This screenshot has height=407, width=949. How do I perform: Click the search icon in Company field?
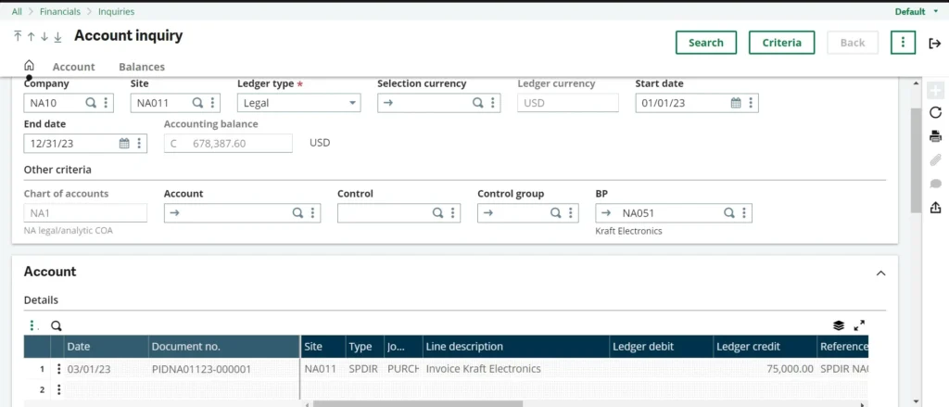tap(91, 103)
